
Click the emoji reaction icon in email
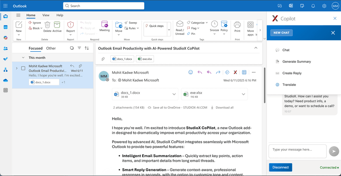click(x=191, y=72)
